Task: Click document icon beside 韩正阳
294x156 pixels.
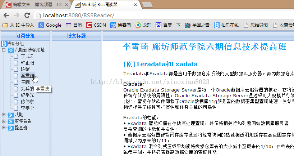Action: (x=16, y=63)
